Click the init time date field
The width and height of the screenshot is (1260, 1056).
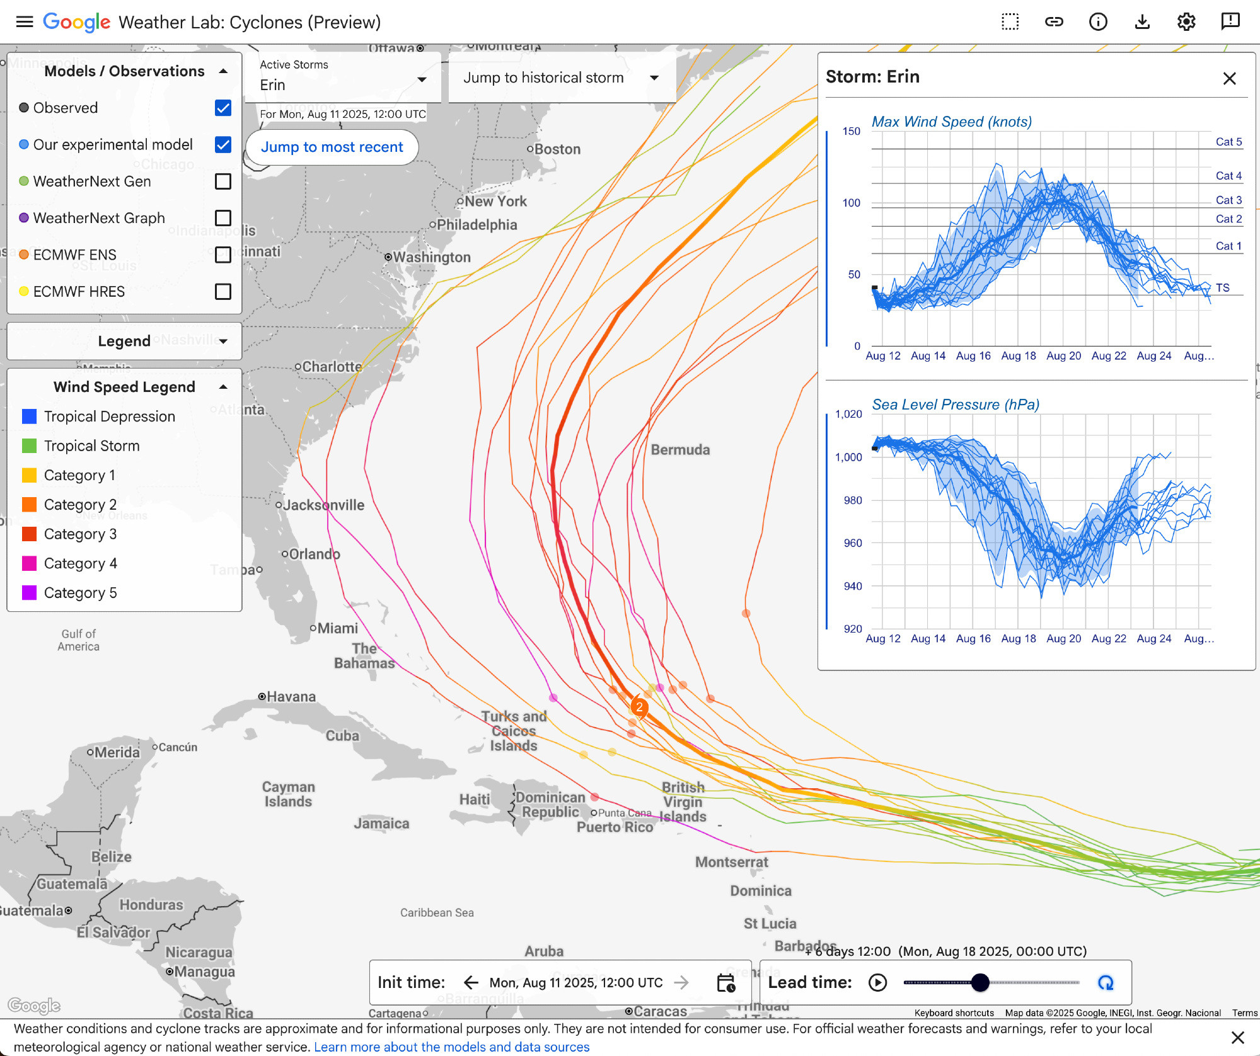point(576,982)
